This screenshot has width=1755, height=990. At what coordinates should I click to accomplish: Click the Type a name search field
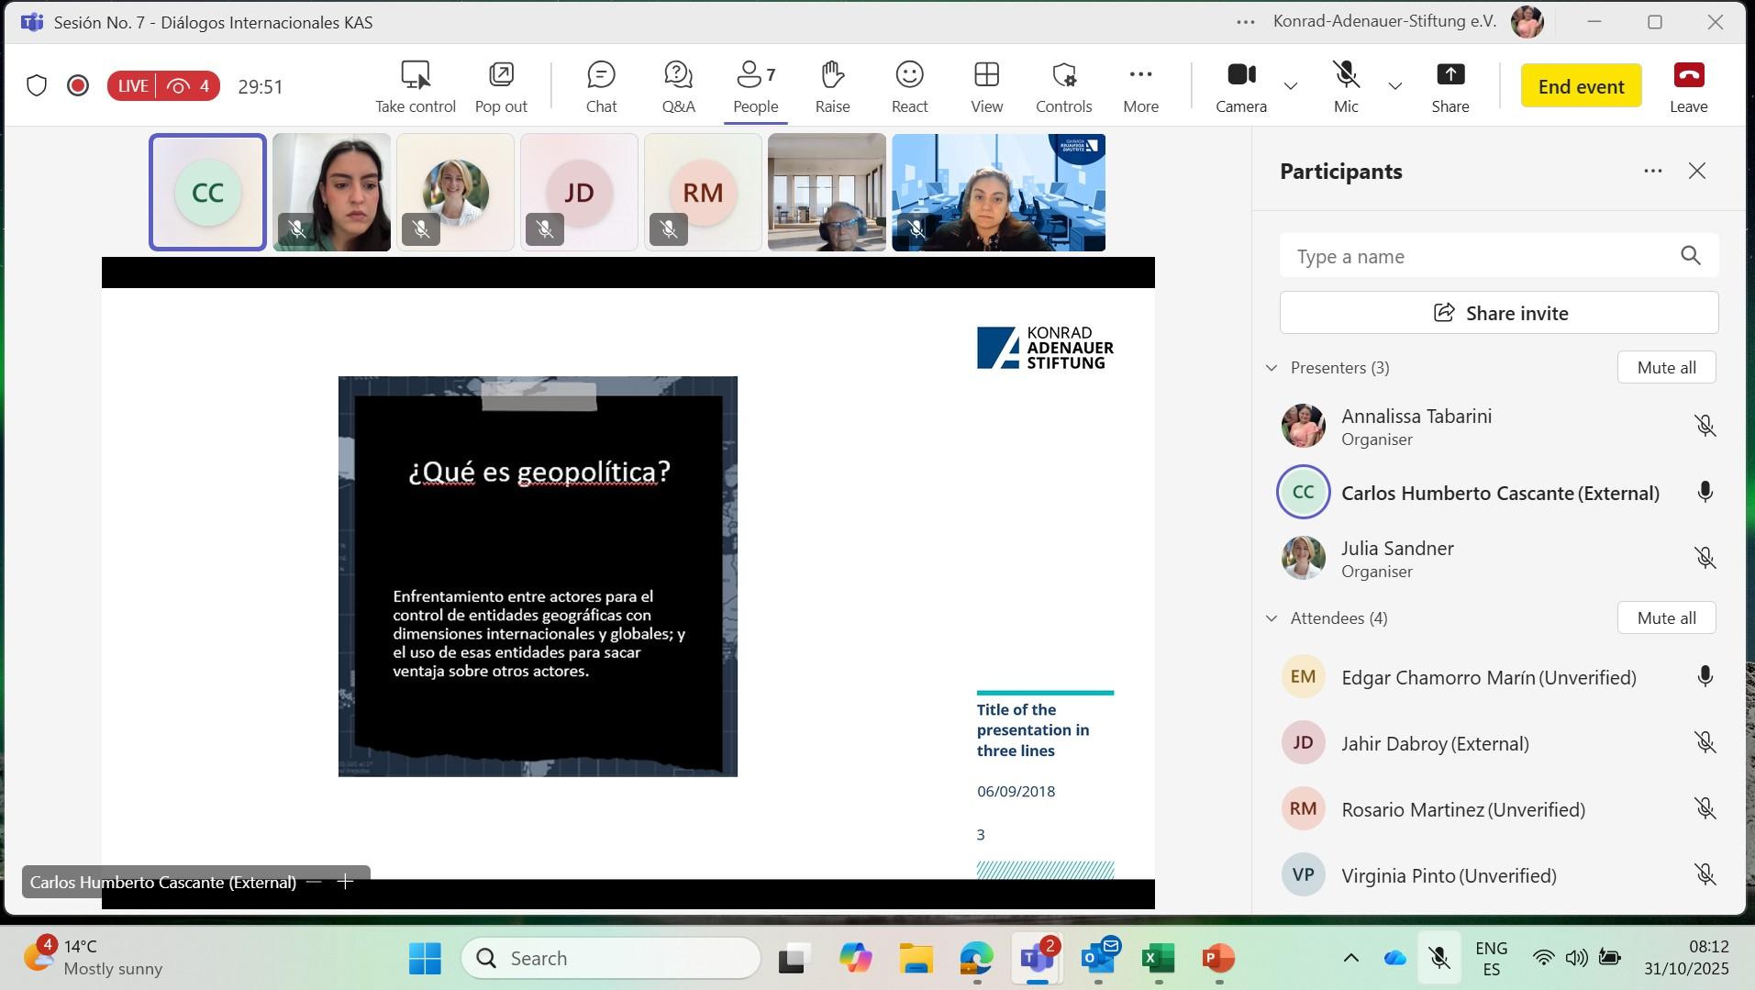(1477, 256)
